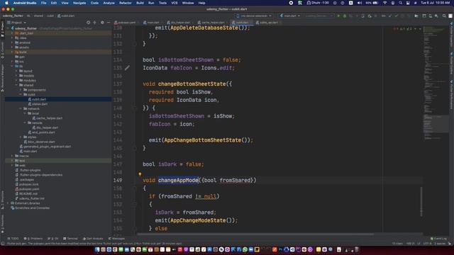Open end_points.dart in the project tree

[x=42, y=132]
